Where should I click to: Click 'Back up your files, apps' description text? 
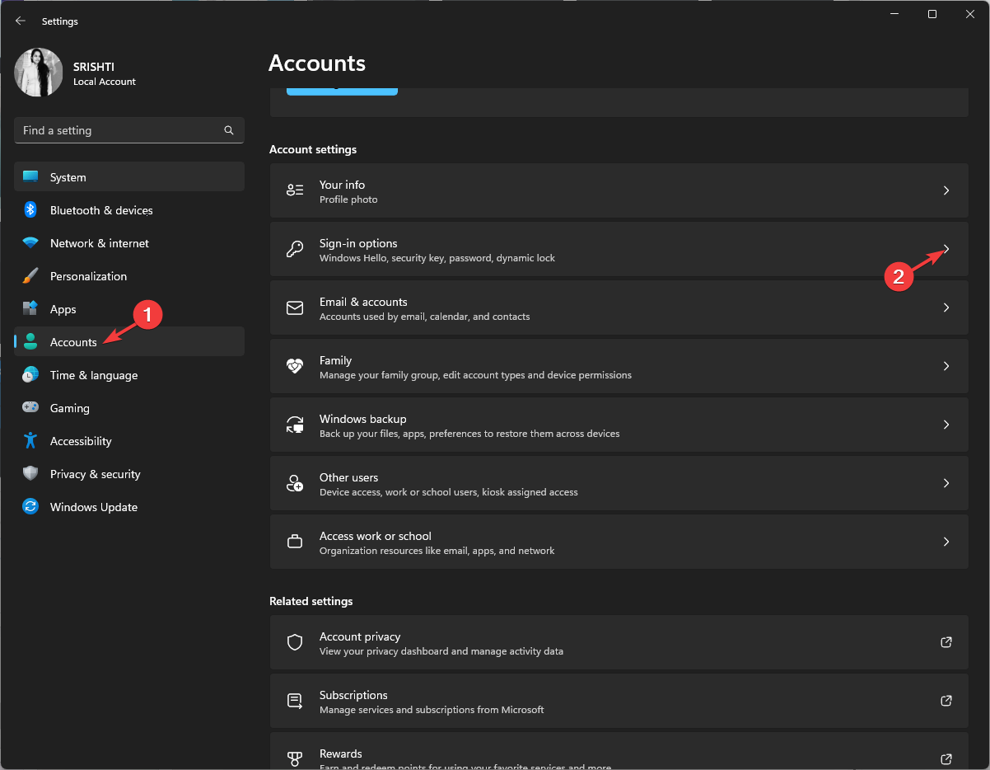469,434
